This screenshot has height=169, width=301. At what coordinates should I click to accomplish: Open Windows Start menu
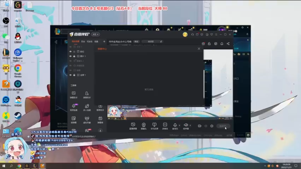point(4,166)
